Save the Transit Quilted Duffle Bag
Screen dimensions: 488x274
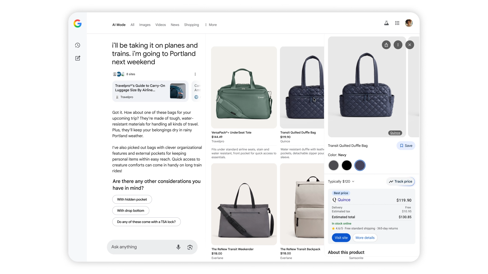pos(406,146)
